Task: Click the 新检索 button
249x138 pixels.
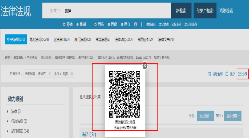Action: click(x=181, y=11)
